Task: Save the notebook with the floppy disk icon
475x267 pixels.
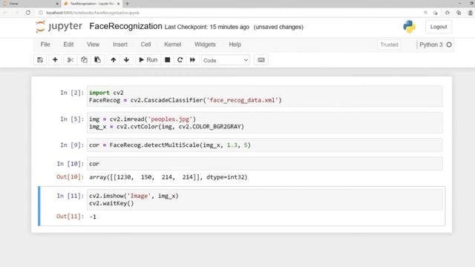Action: coord(40,60)
